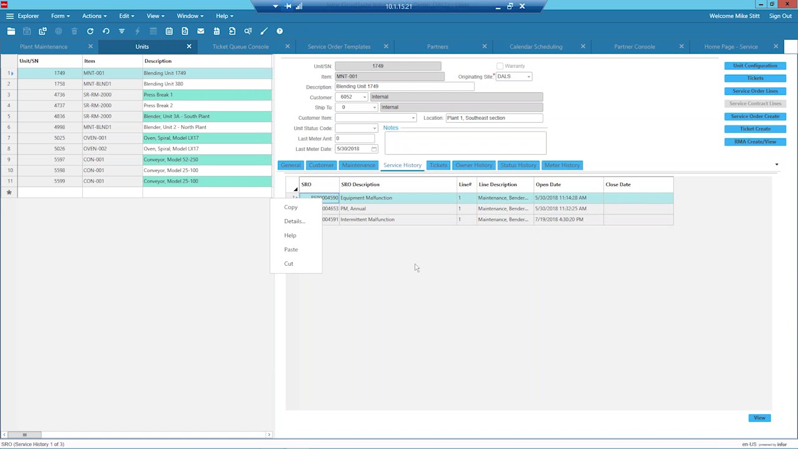Open the Unit Status Code dropdown

tap(374, 128)
